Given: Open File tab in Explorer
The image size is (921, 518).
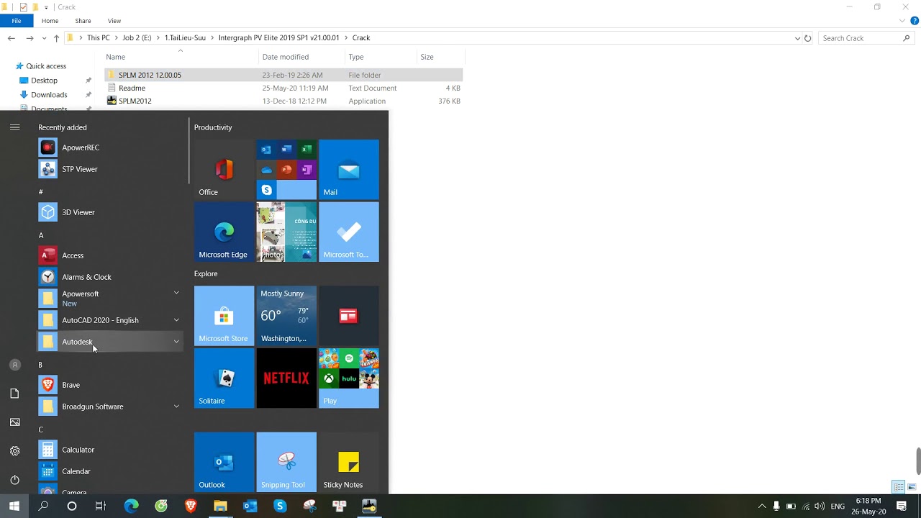Looking at the screenshot, I should click(x=16, y=21).
